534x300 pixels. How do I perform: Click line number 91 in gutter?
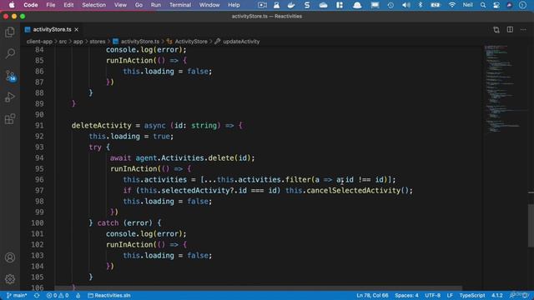tap(39, 126)
